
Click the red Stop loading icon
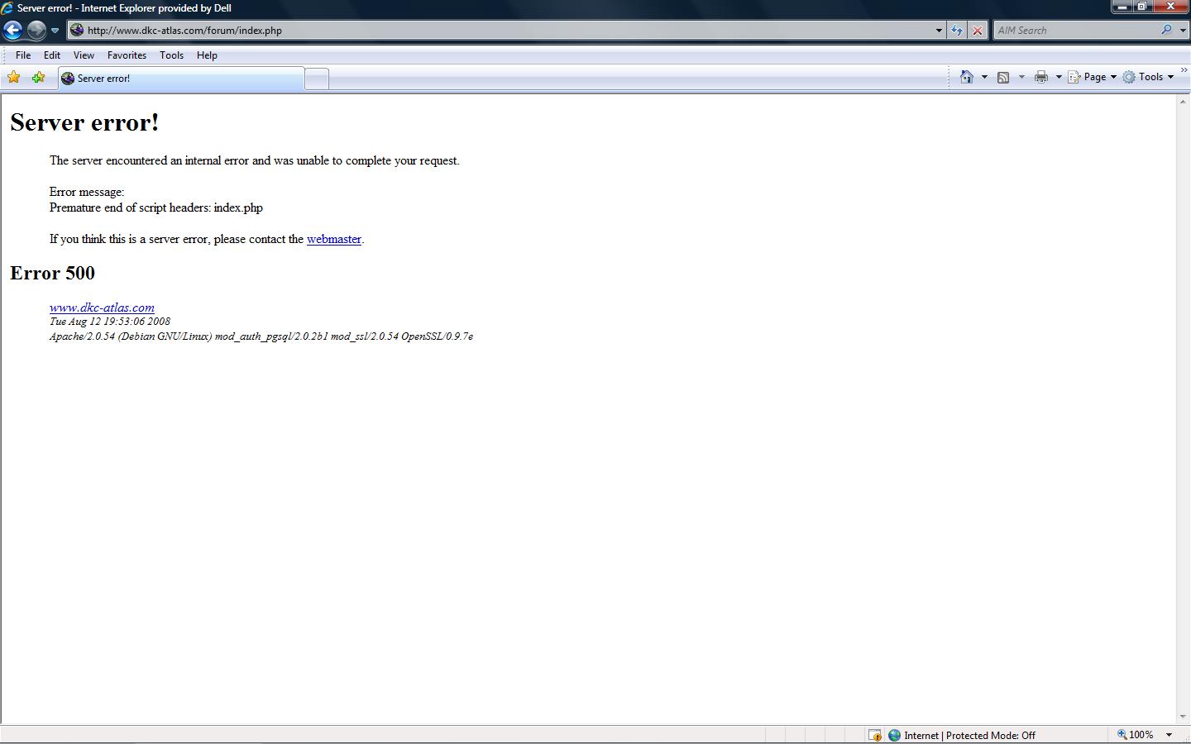[x=977, y=31]
